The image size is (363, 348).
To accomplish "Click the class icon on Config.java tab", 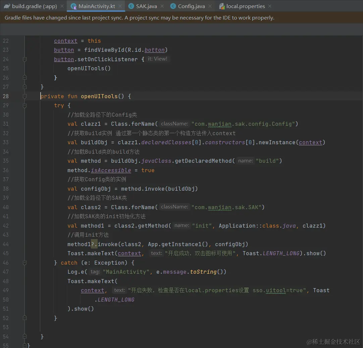I will (173, 6).
